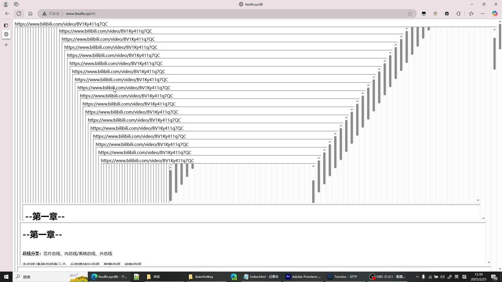The height and width of the screenshot is (282, 502).
Task: Open the Extensions puzzle menu
Action: (x=458, y=14)
